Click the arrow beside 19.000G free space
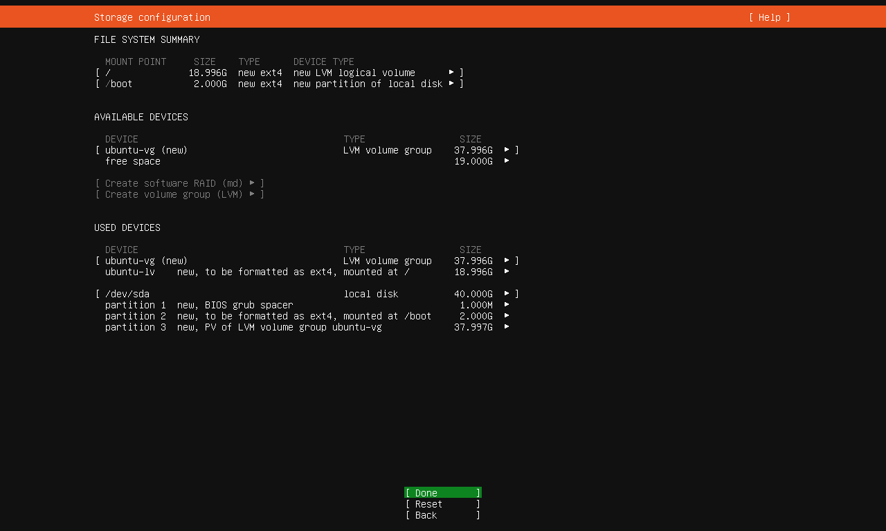The image size is (886, 531). (507, 161)
